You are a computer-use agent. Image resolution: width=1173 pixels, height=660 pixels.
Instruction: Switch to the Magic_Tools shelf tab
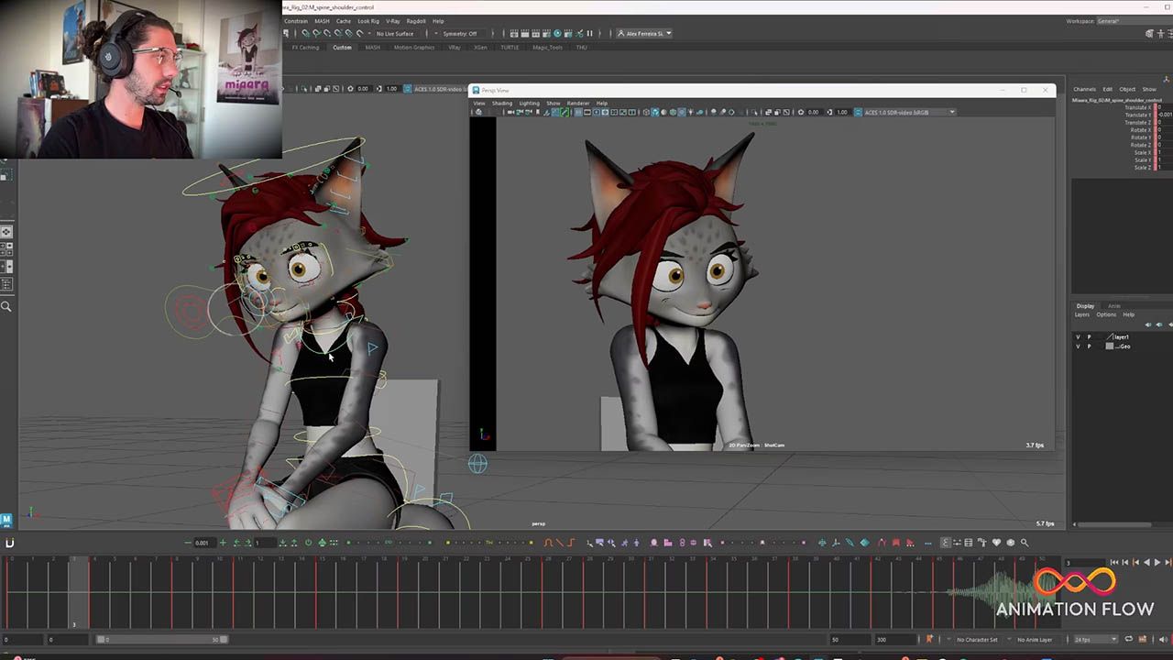pyautogui.click(x=547, y=48)
